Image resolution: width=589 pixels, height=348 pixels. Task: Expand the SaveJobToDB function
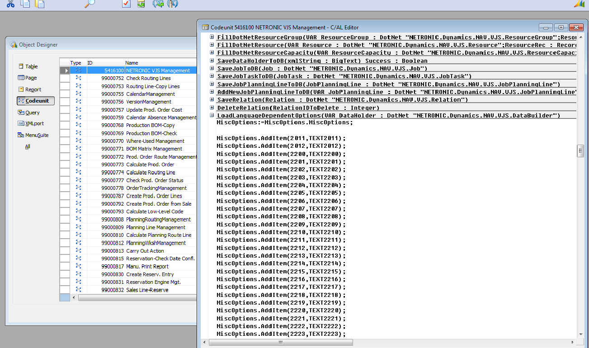pos(212,68)
